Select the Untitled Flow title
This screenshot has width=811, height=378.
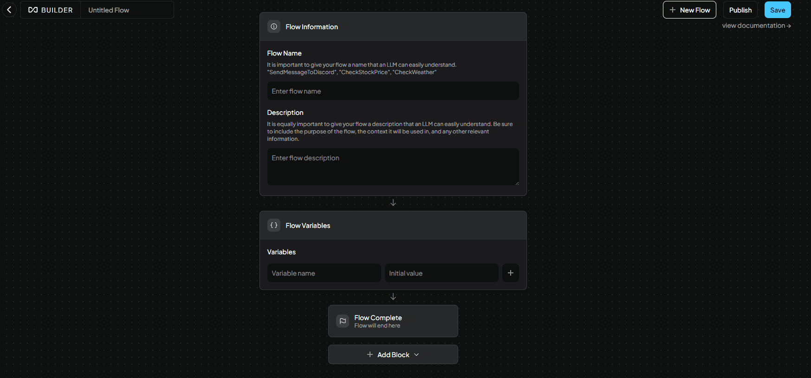(x=109, y=10)
